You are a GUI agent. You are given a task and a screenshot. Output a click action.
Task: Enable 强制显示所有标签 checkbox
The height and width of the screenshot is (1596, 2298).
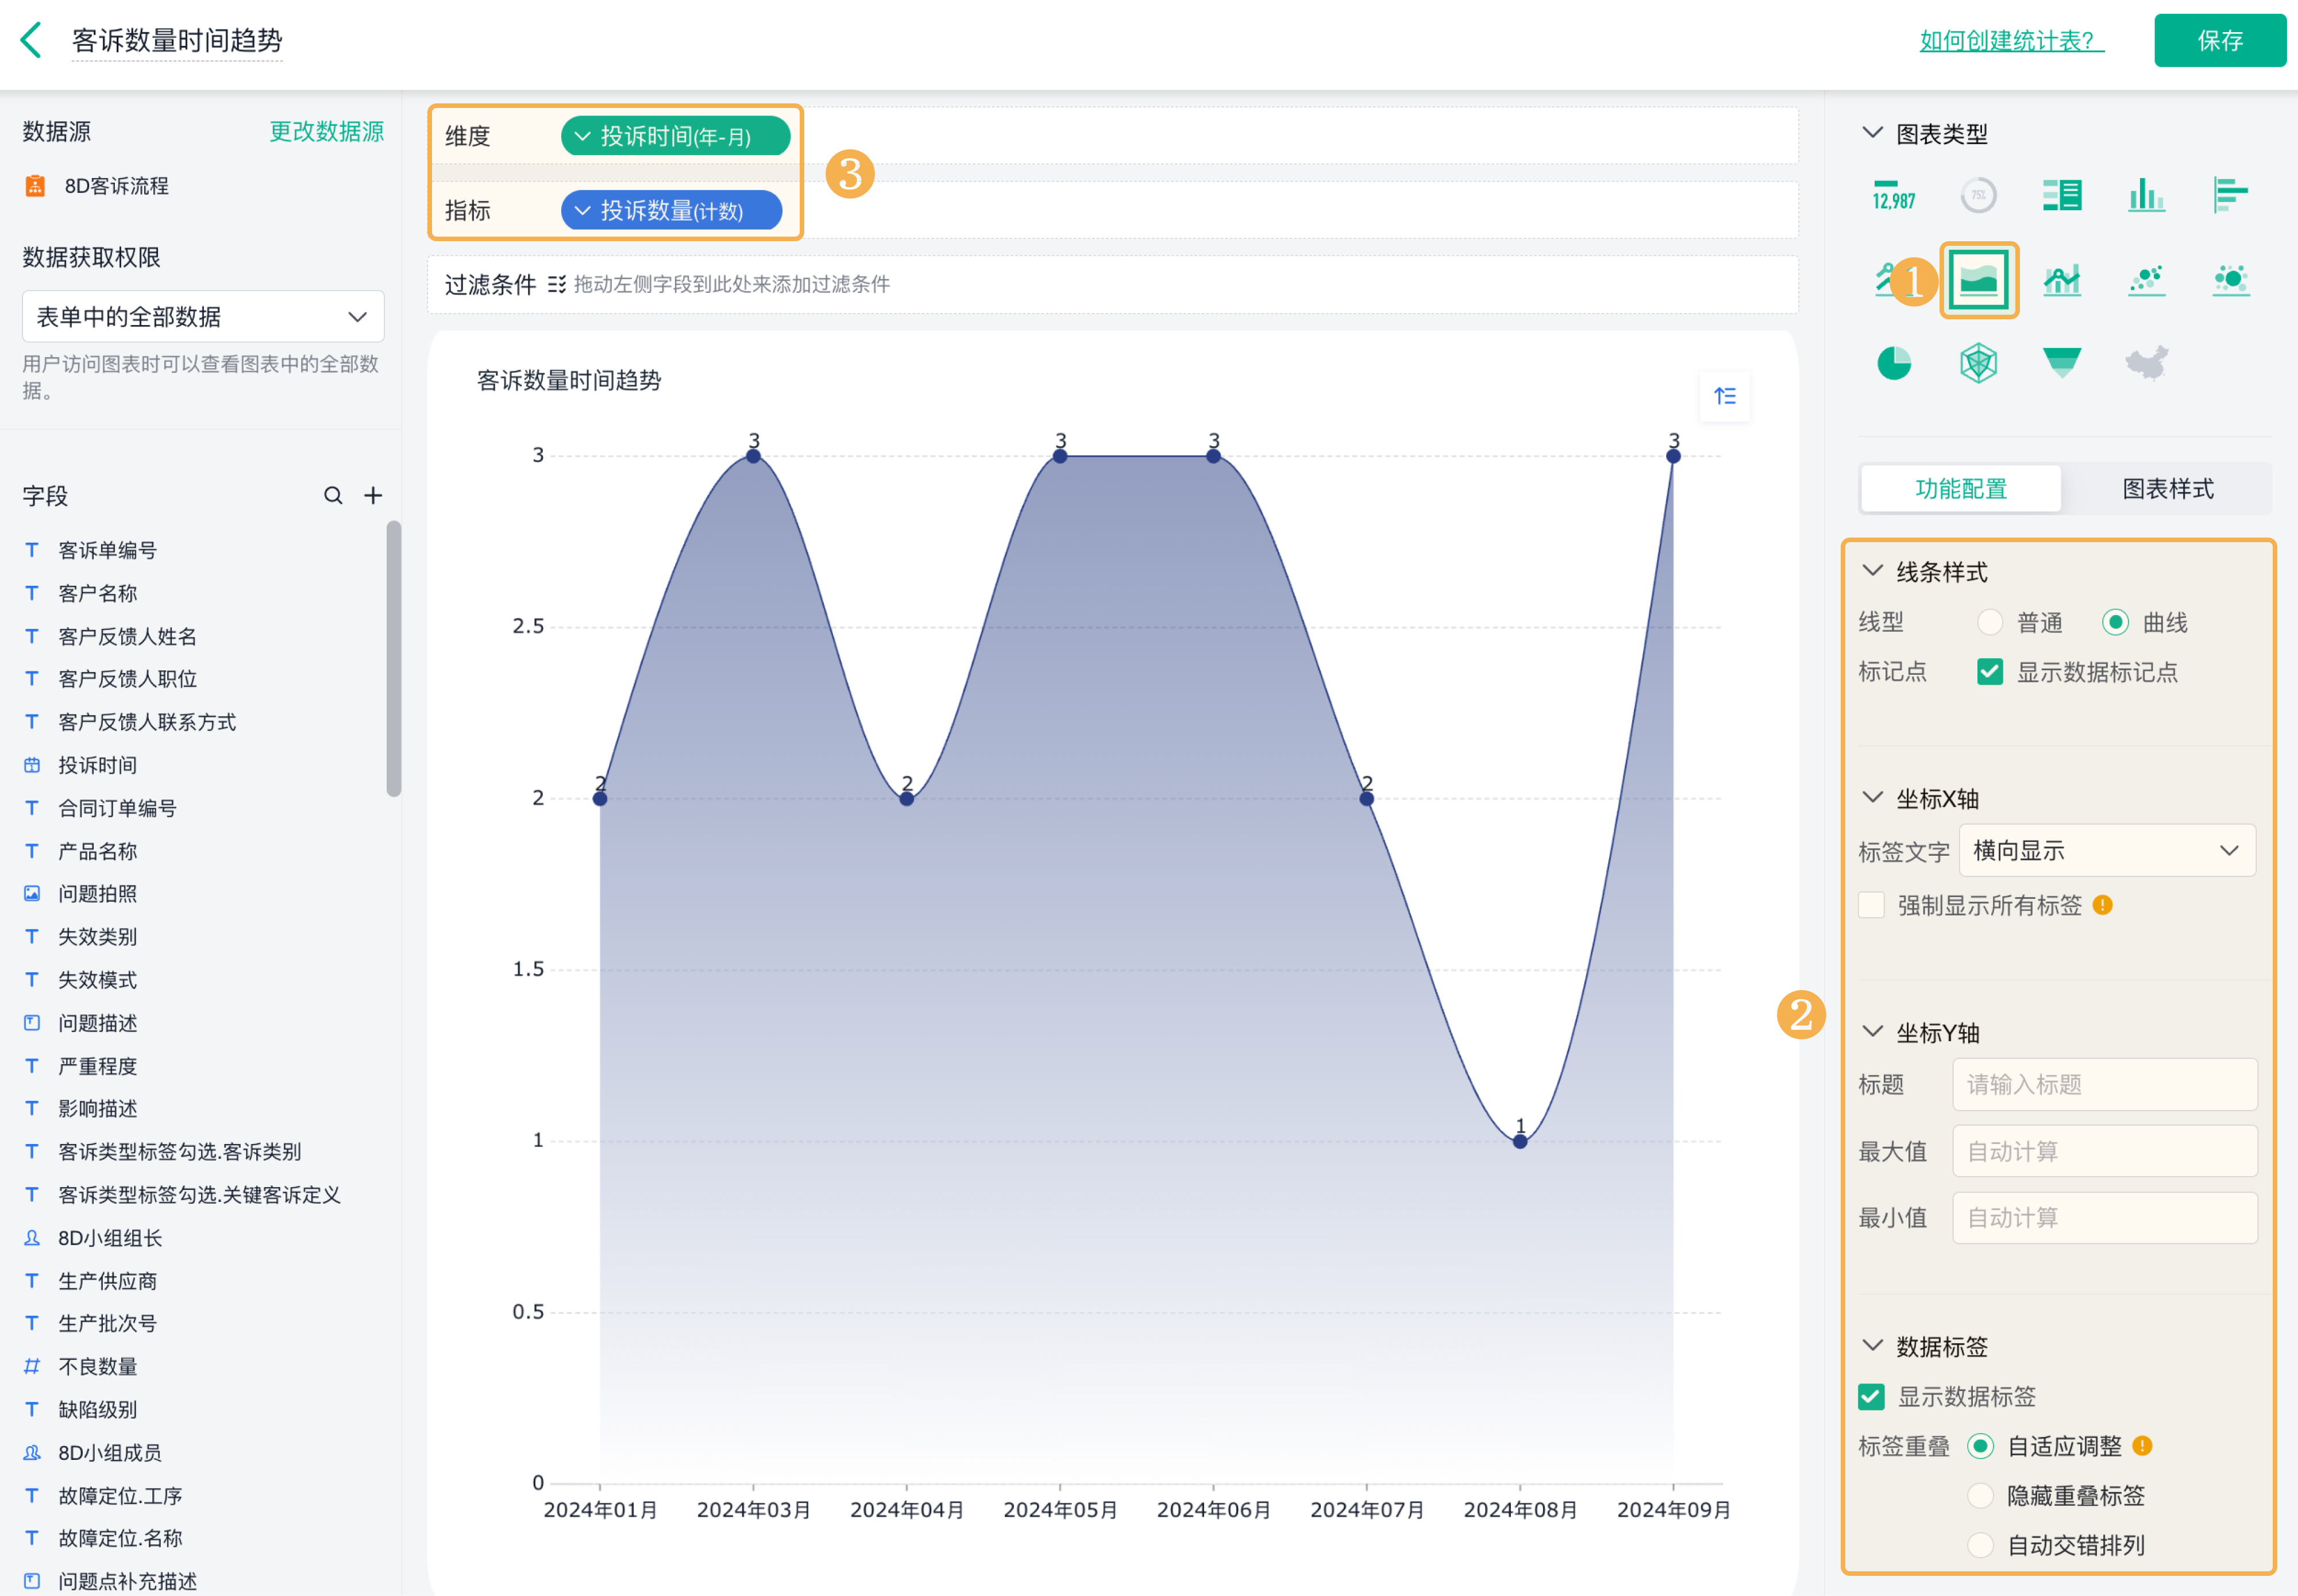tap(1871, 905)
